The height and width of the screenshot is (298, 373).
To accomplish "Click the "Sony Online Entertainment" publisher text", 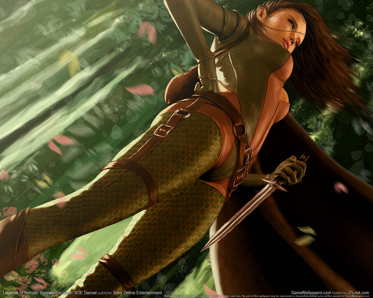I will tap(138, 293).
